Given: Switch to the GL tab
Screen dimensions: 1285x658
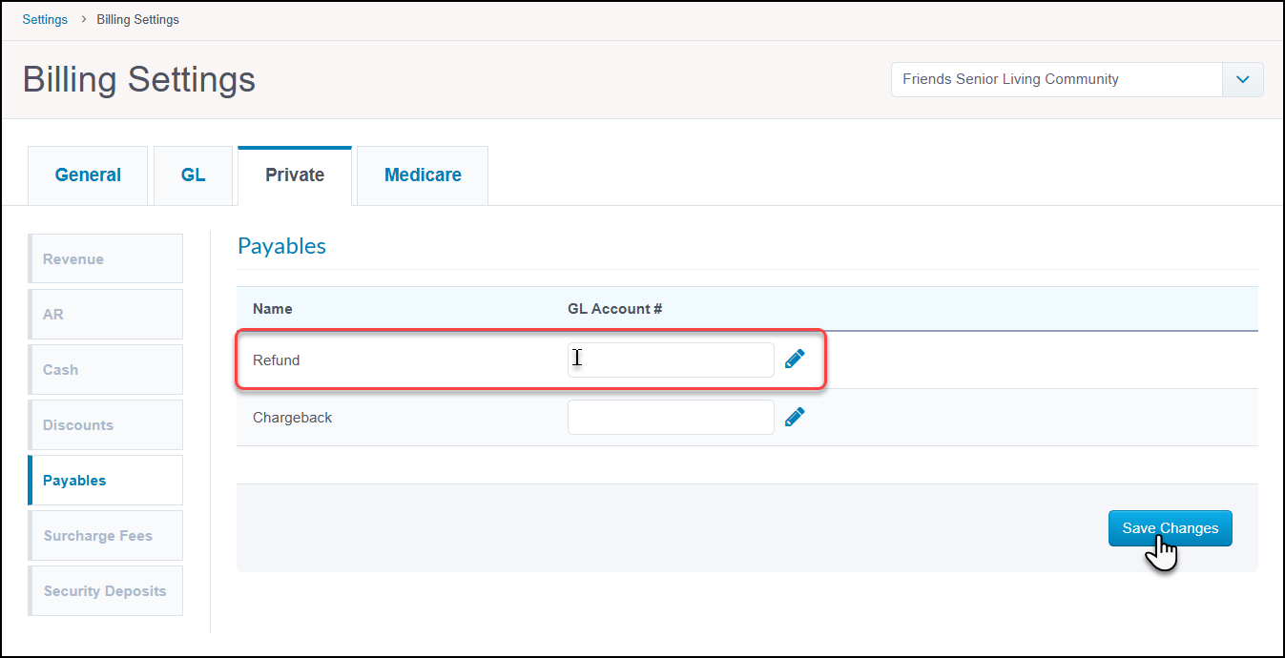Looking at the screenshot, I should (193, 175).
